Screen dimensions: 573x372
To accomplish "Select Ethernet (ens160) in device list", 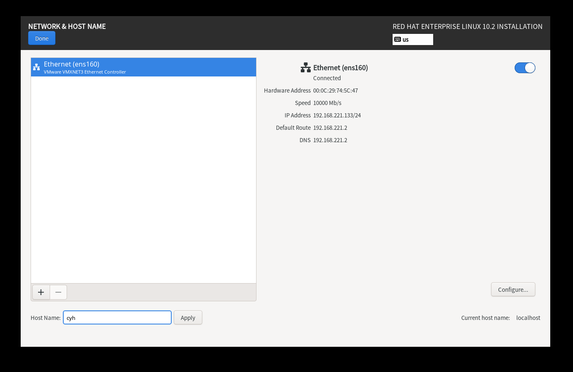I will [144, 67].
